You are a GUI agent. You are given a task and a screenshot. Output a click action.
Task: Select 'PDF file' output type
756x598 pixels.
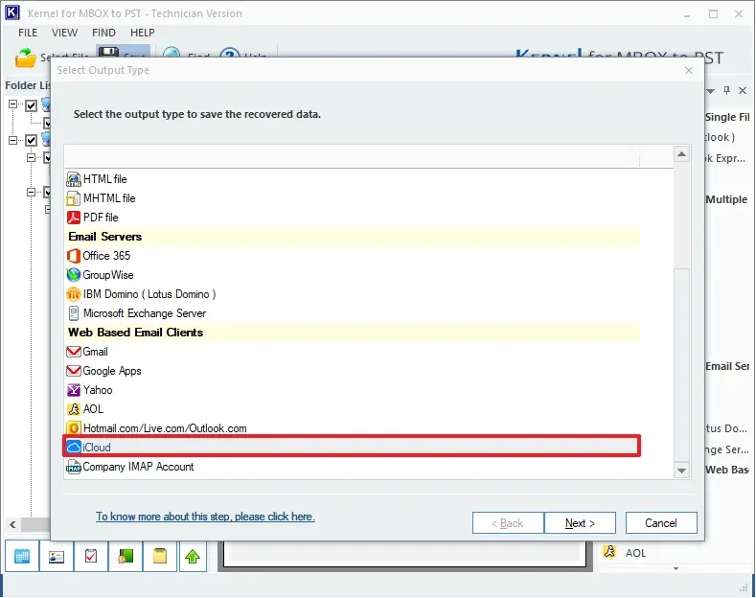101,218
